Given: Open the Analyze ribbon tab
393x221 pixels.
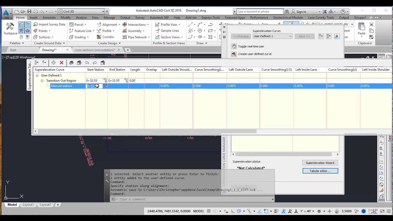Looking at the screenshot, I should coord(81,17).
